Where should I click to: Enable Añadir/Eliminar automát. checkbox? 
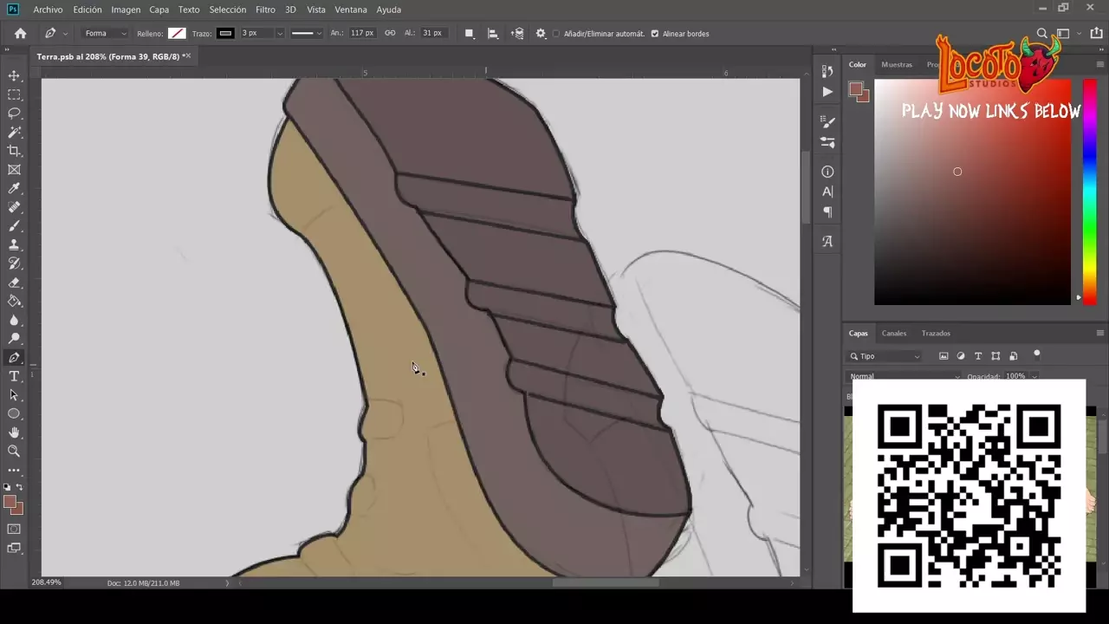(x=556, y=34)
